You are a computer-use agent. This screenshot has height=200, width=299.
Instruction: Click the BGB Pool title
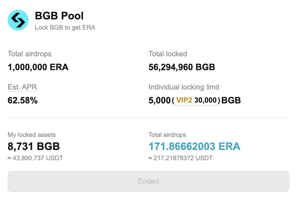point(59,16)
